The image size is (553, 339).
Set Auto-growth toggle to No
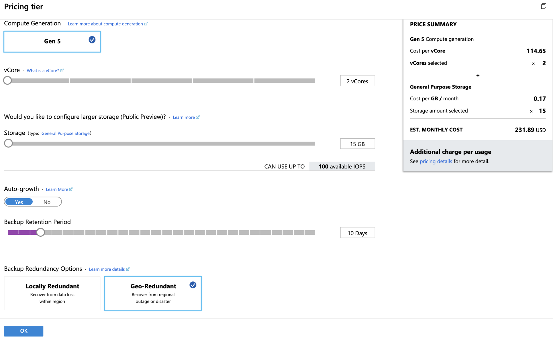[47, 202]
